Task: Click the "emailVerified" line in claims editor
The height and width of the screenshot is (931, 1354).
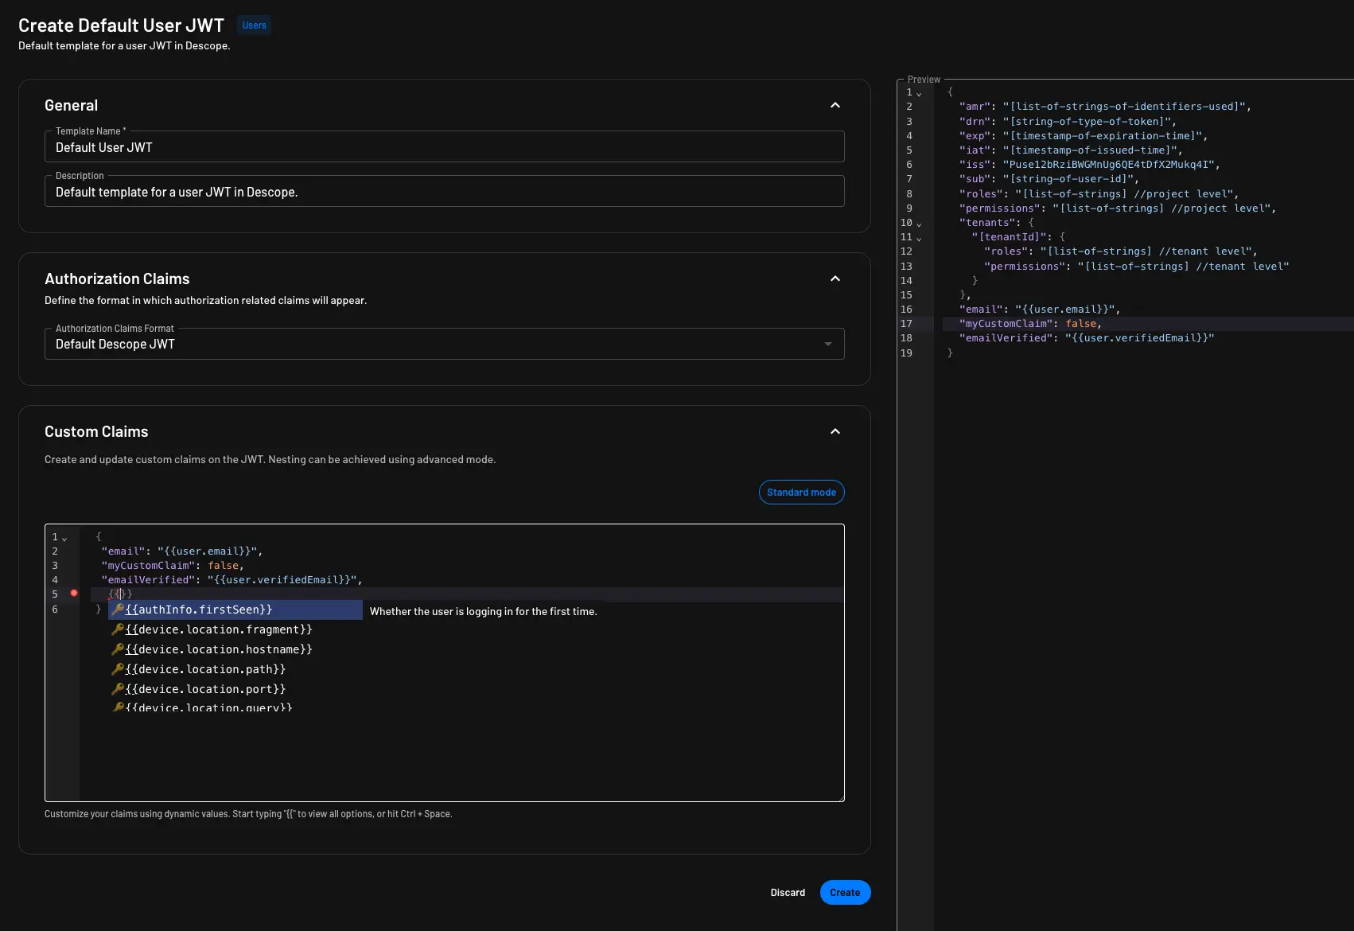Action: 232,580
